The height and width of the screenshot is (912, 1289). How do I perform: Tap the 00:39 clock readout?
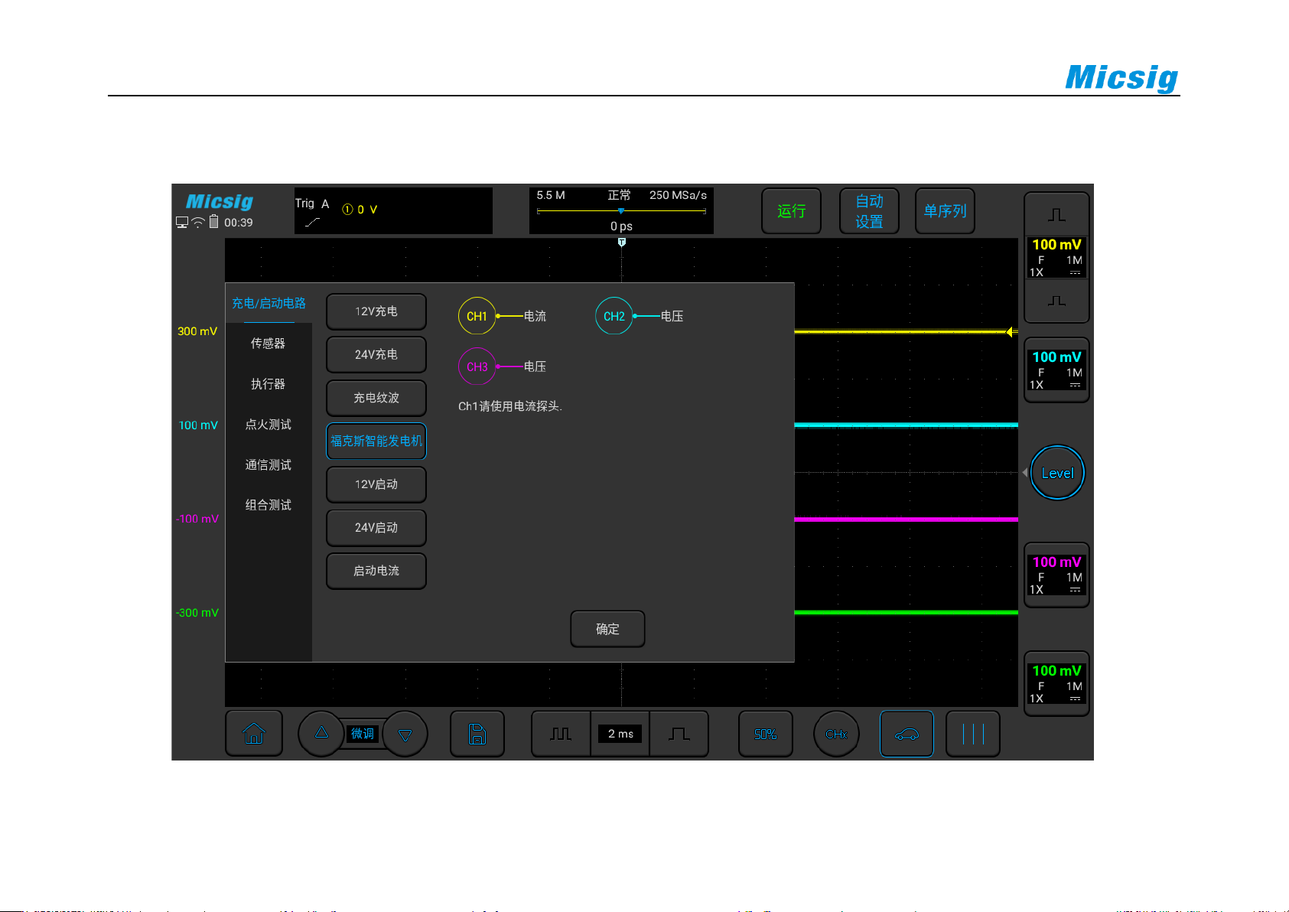(239, 223)
